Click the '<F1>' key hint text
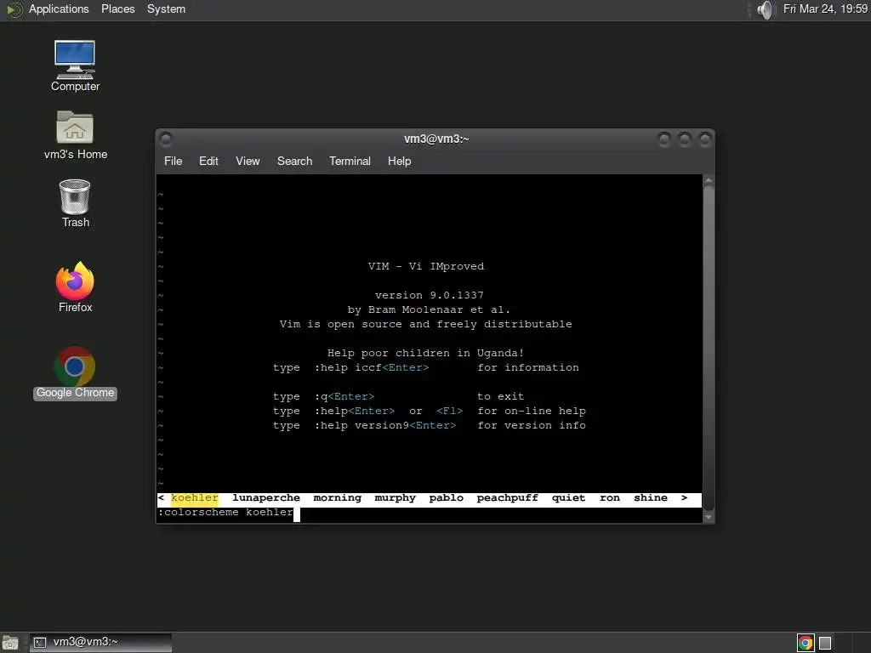Screen dimensions: 871x653 [x=449, y=411]
